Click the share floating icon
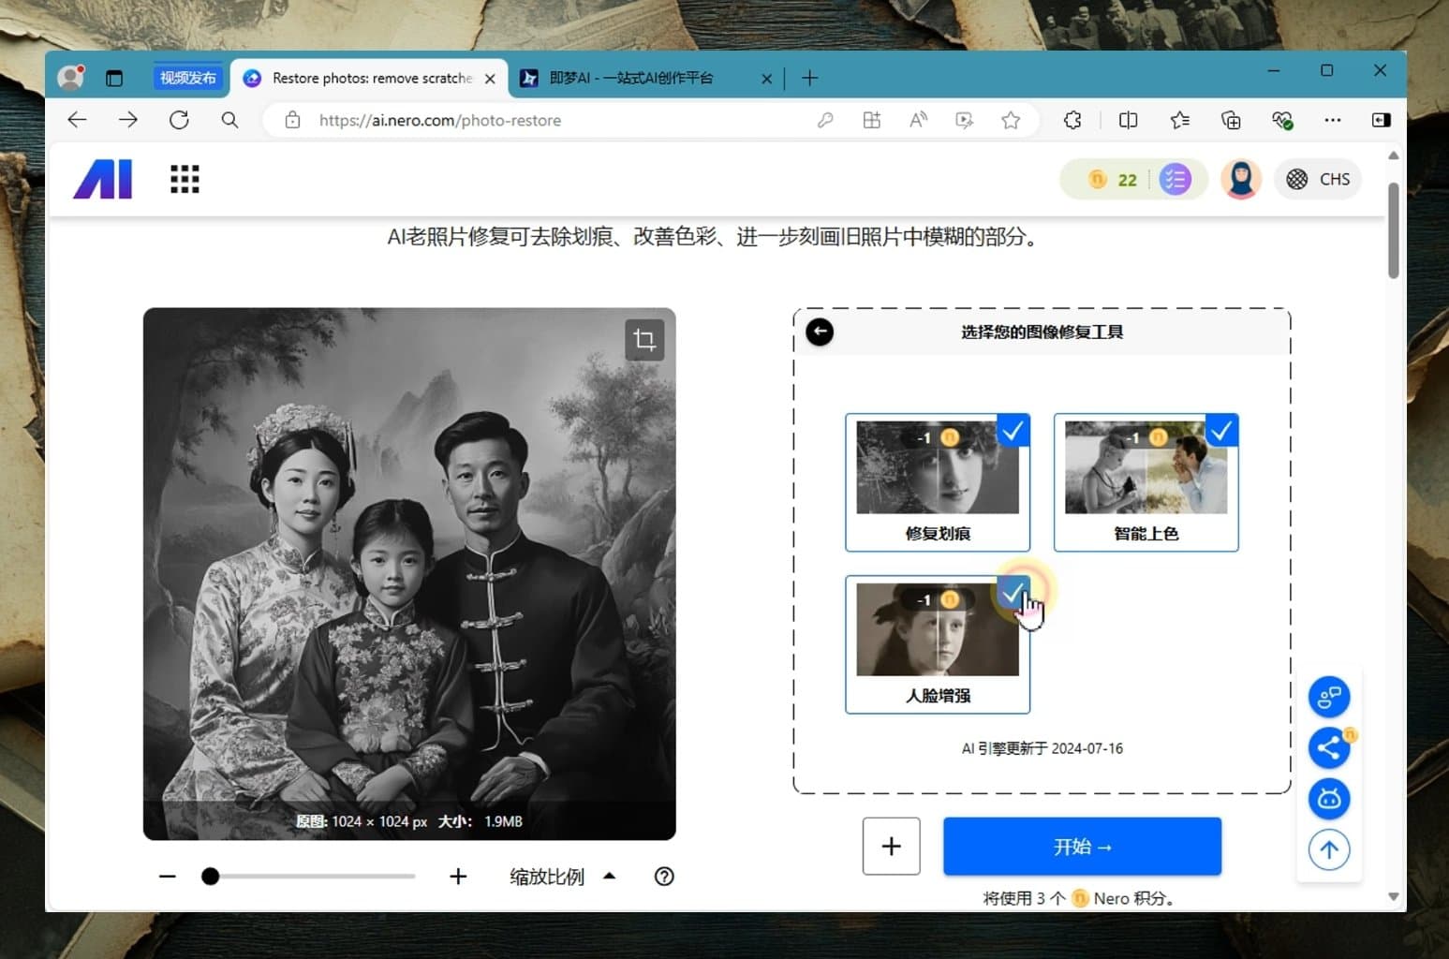 1328,747
